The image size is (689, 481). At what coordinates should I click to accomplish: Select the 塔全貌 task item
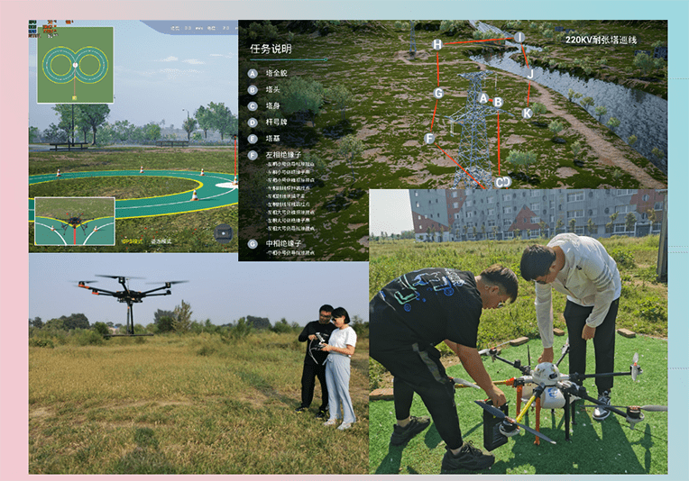coord(276,73)
